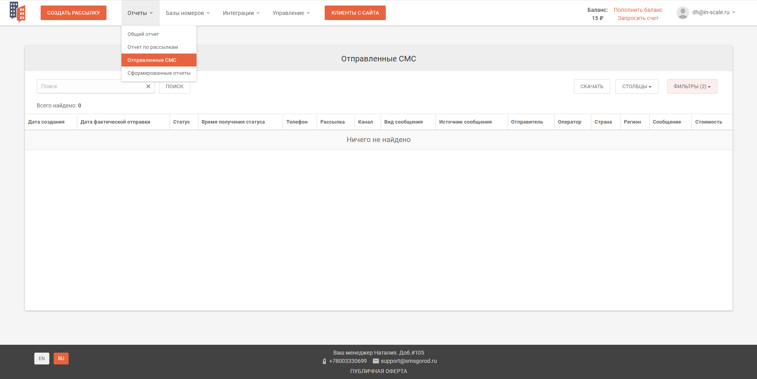
Task: Select Отправленные СМС menu item
Action: click(159, 60)
